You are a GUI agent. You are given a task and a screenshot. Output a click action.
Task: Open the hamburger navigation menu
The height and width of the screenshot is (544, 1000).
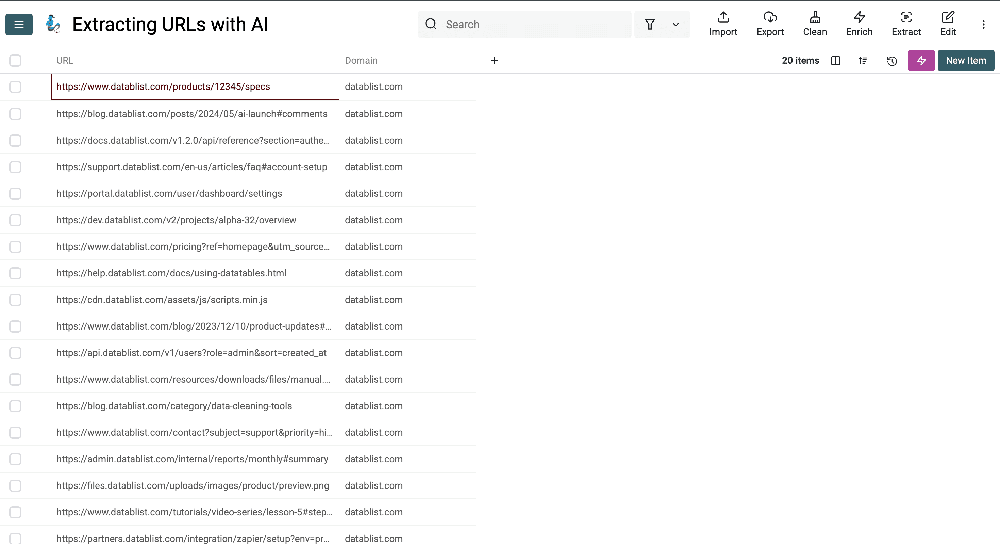19,24
